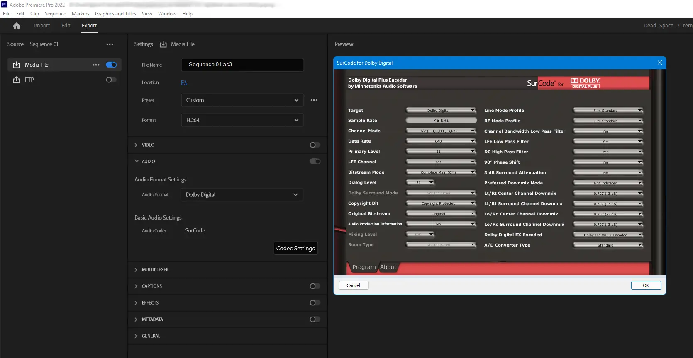Image resolution: width=693 pixels, height=358 pixels.
Task: Open the Preset dropdown
Action: point(242,100)
